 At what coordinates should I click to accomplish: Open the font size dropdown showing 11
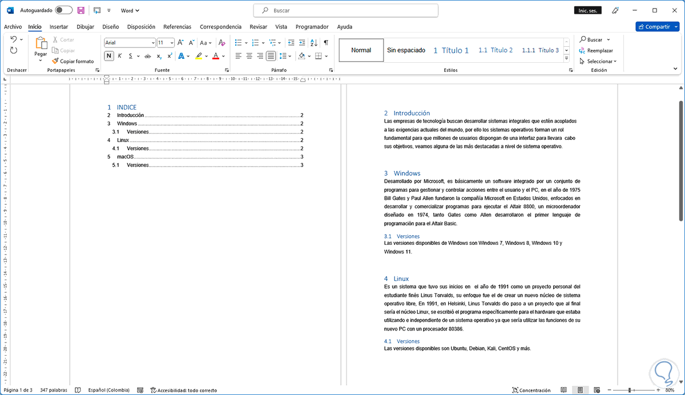(x=172, y=43)
